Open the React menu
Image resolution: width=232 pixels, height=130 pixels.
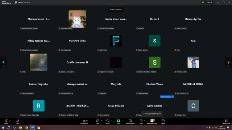point(108,122)
